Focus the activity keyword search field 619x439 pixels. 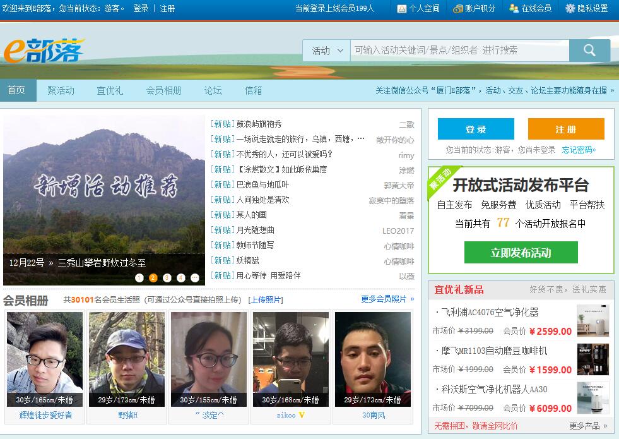point(459,51)
